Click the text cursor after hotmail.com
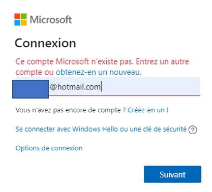Screen dimensions: 212x192 tap(101, 86)
